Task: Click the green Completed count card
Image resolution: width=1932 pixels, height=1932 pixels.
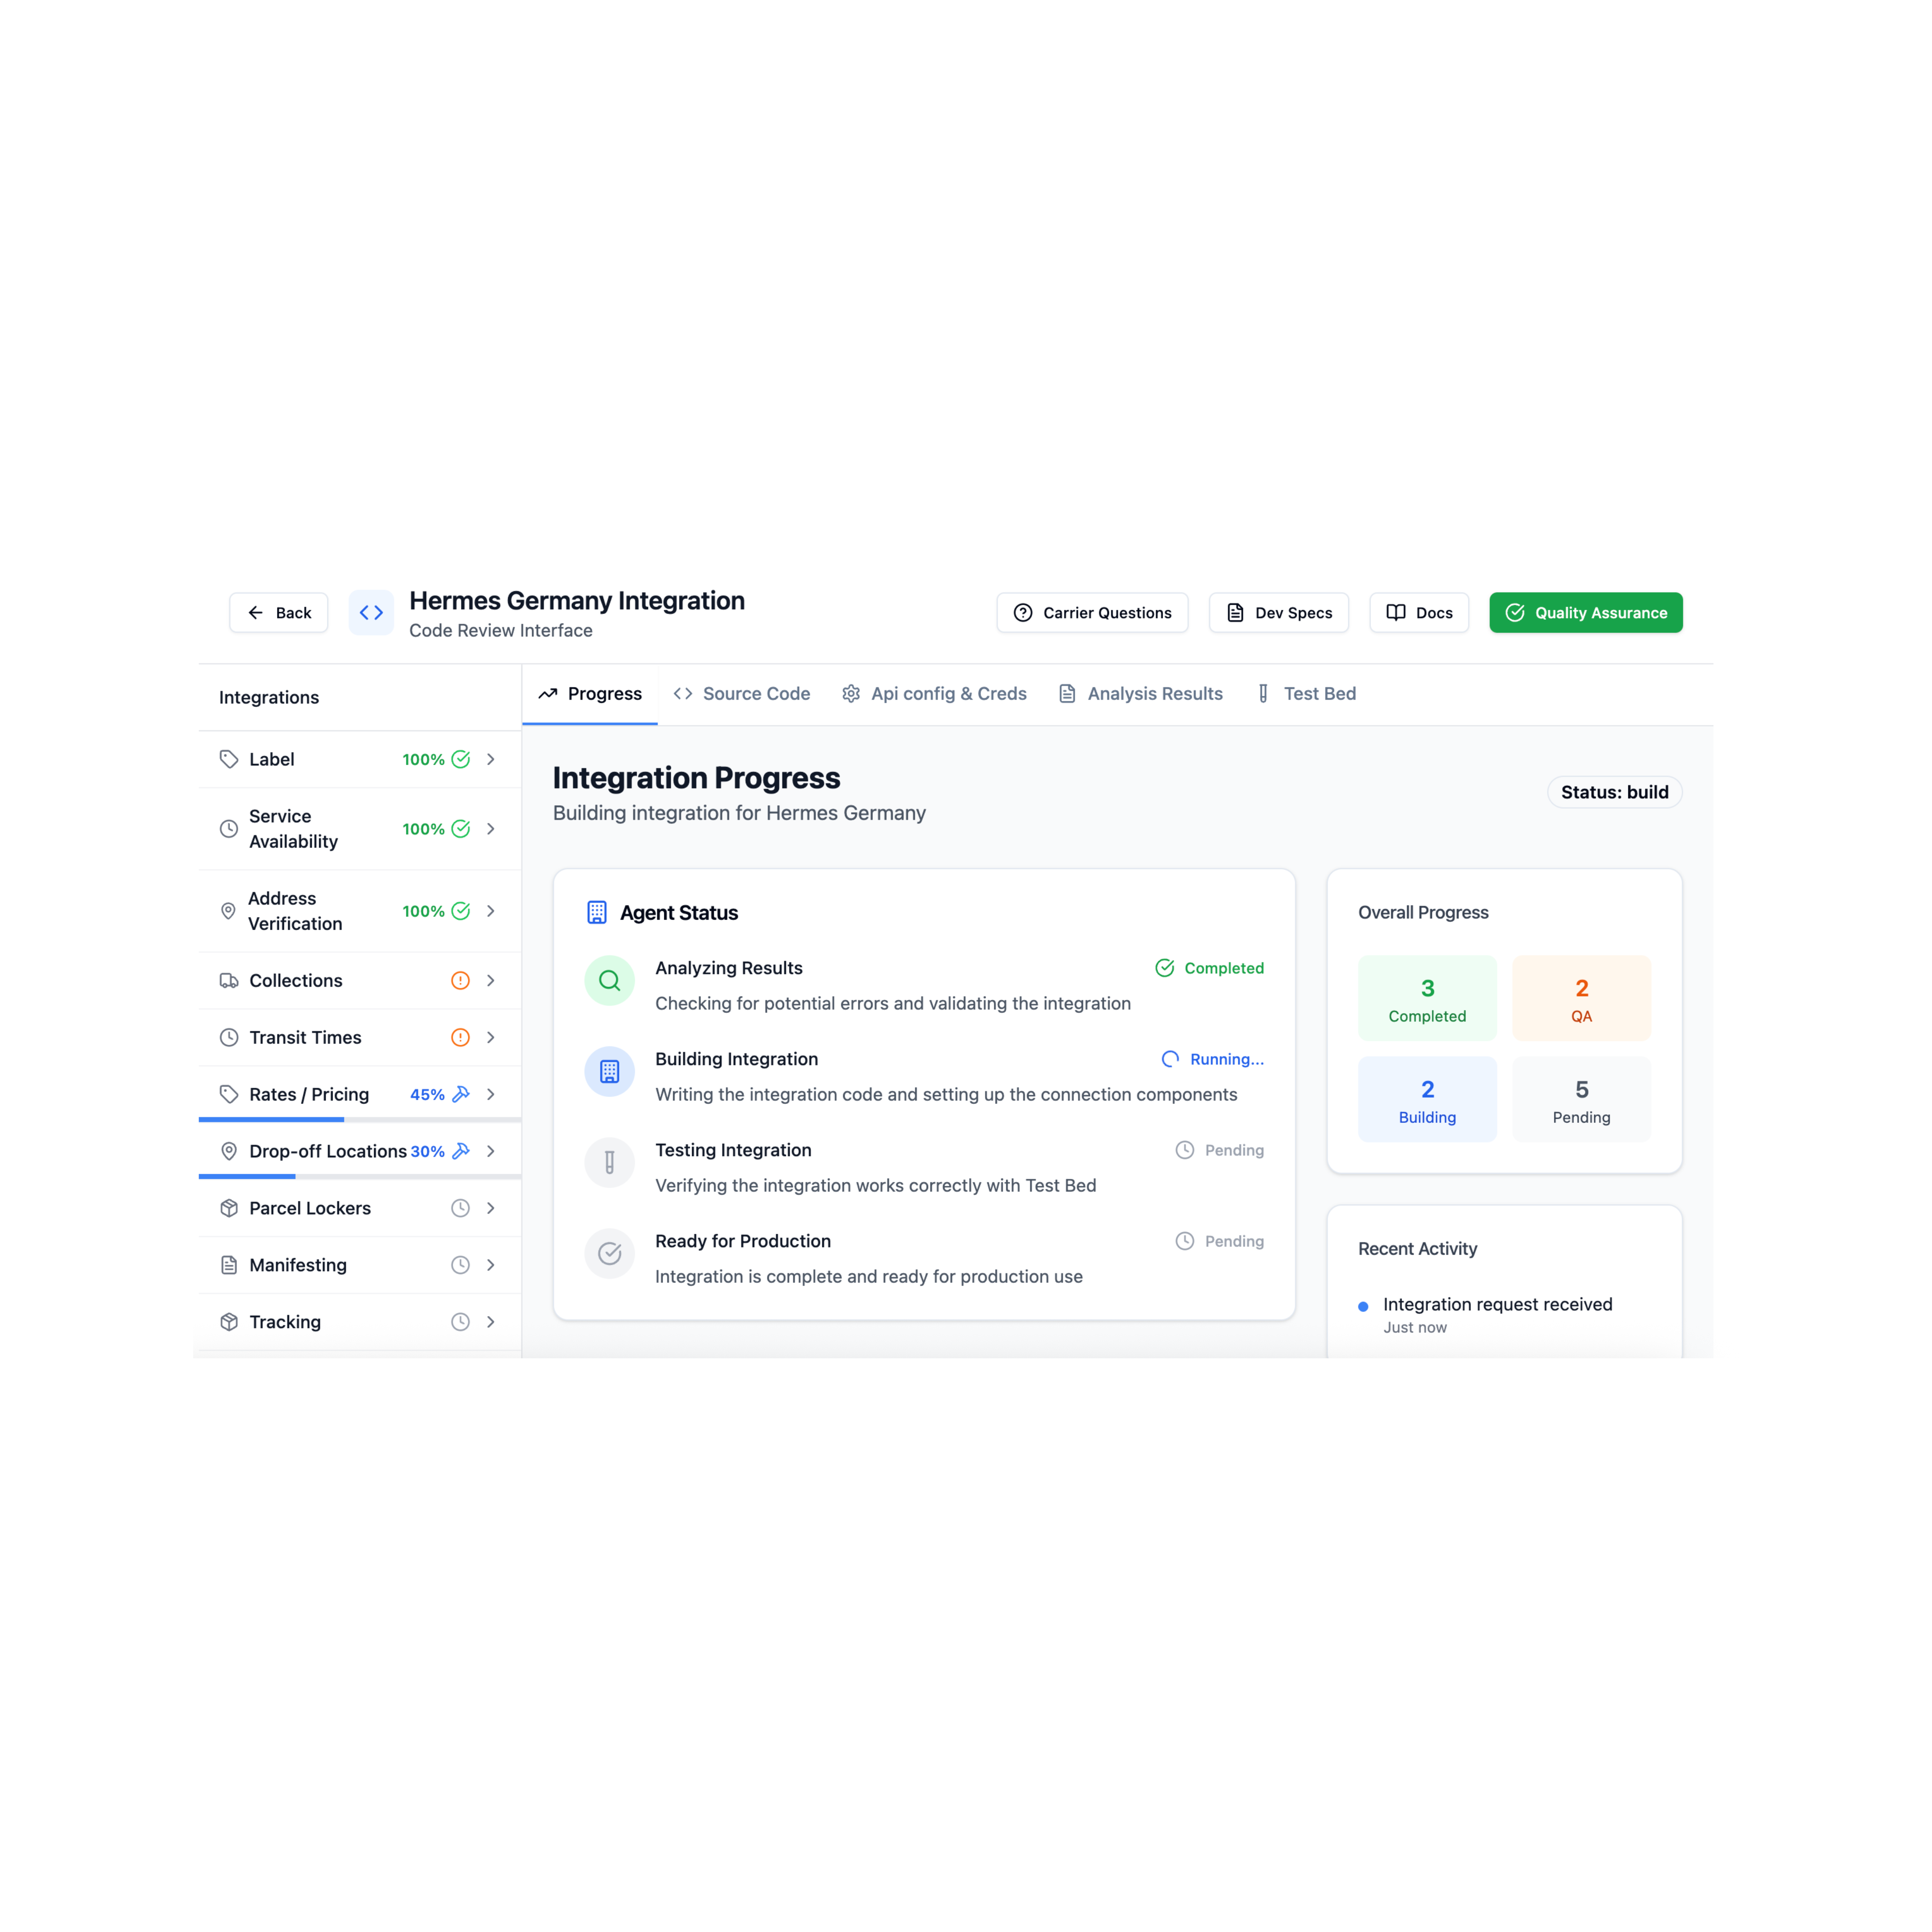Action: pos(1427,998)
